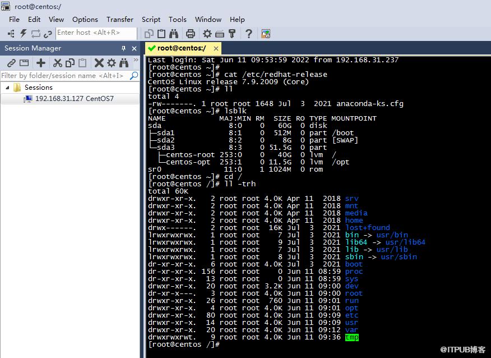Delete session with the X icon in Session Manager

[99, 63]
